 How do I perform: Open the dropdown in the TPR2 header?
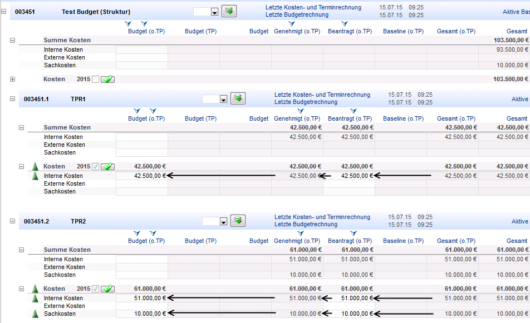coord(223,221)
